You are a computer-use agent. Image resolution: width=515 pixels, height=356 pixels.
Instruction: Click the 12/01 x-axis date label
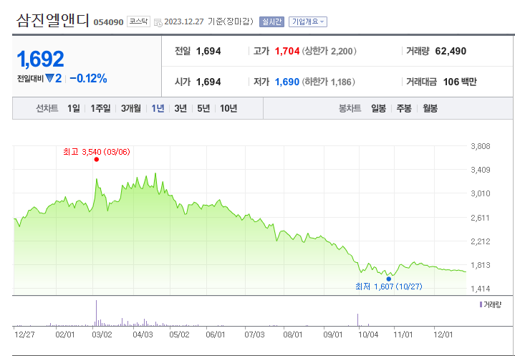tap(443, 335)
